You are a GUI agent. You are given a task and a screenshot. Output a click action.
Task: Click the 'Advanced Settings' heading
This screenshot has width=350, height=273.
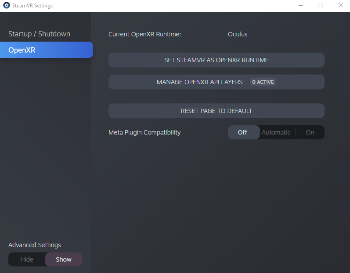(x=35, y=245)
